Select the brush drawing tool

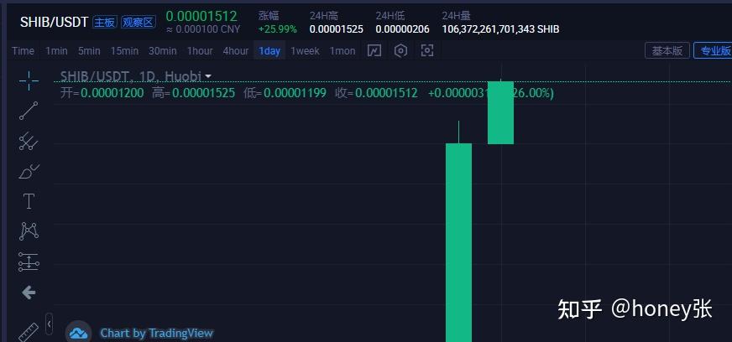pos(29,172)
